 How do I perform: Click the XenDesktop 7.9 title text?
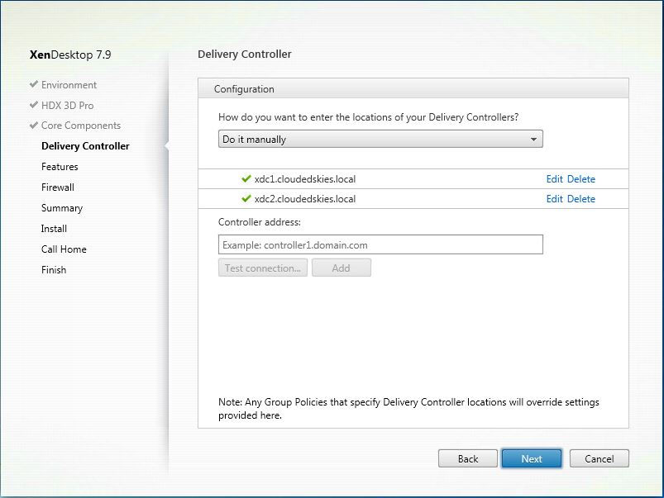pos(70,55)
